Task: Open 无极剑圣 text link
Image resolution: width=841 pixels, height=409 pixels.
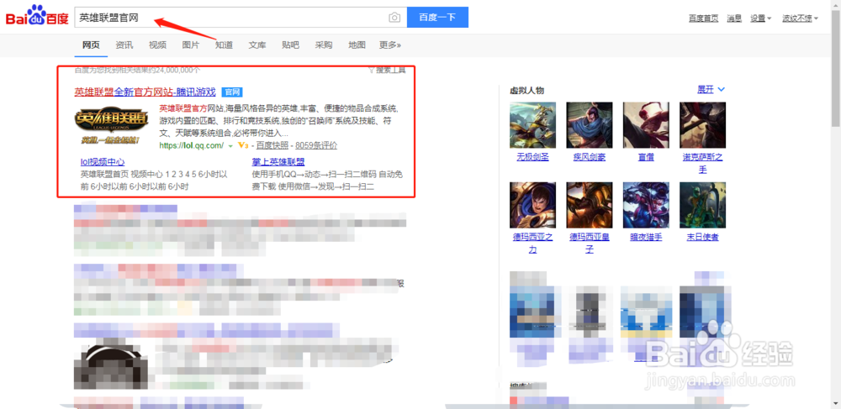Action: (532, 157)
